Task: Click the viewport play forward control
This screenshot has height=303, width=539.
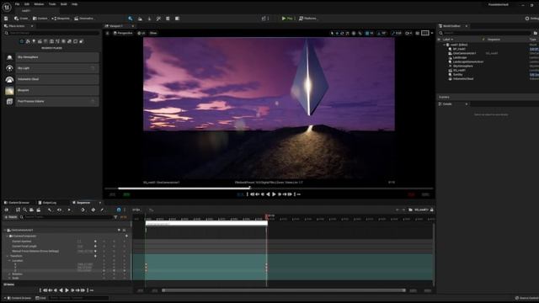Action: [x=274, y=194]
